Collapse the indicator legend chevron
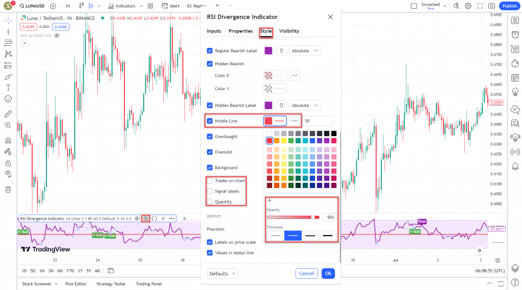The image size is (522, 290). pos(24,43)
